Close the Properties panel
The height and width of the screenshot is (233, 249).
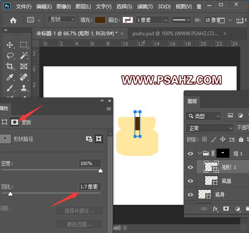pos(110,101)
